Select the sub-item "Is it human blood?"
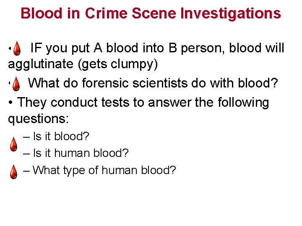Viewport: 302px width, 226px height. (81, 153)
